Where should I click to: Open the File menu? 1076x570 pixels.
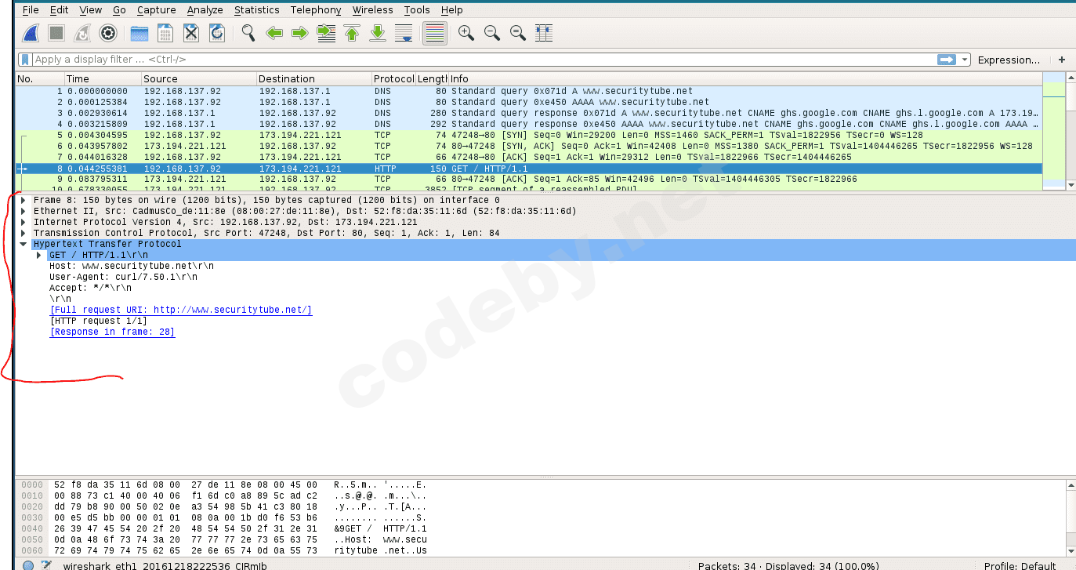point(31,10)
